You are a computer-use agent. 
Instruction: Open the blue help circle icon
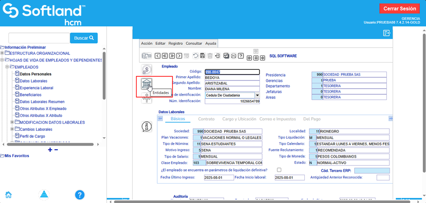(x=80, y=195)
